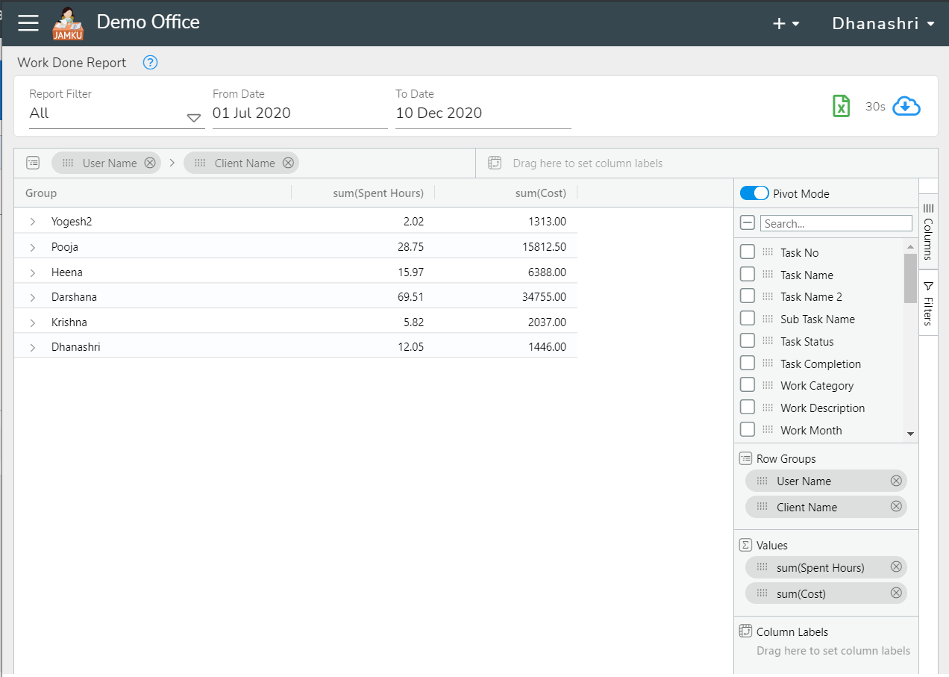Click the Row Groups panel icon
This screenshot has width=949, height=677.
745,458
